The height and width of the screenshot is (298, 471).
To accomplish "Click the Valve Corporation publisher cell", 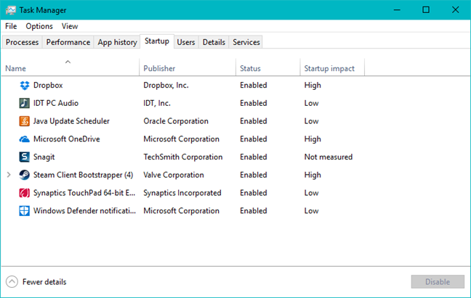I will tap(174, 175).
